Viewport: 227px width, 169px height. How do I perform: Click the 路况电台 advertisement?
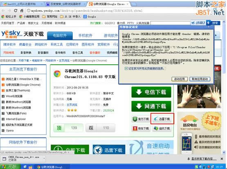tap(199, 133)
